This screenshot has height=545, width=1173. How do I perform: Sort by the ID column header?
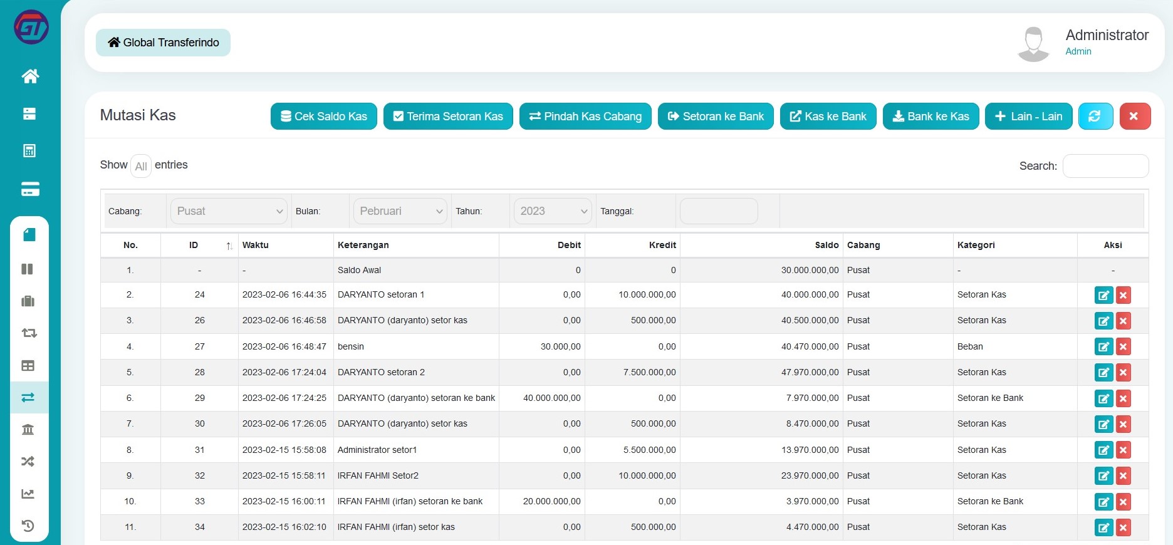coord(199,245)
